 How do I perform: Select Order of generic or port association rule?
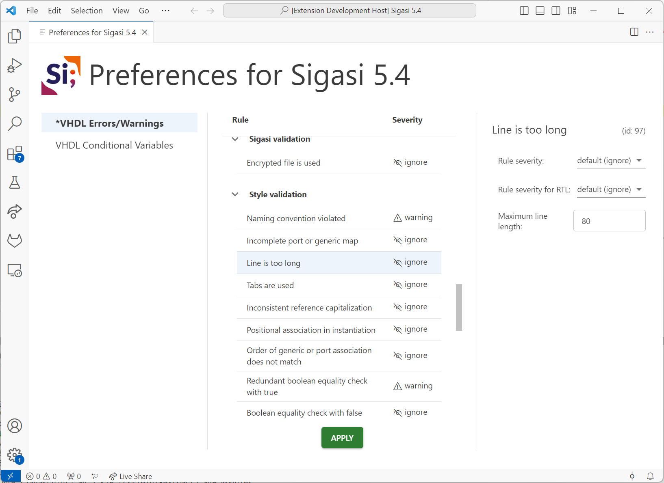[339, 356]
